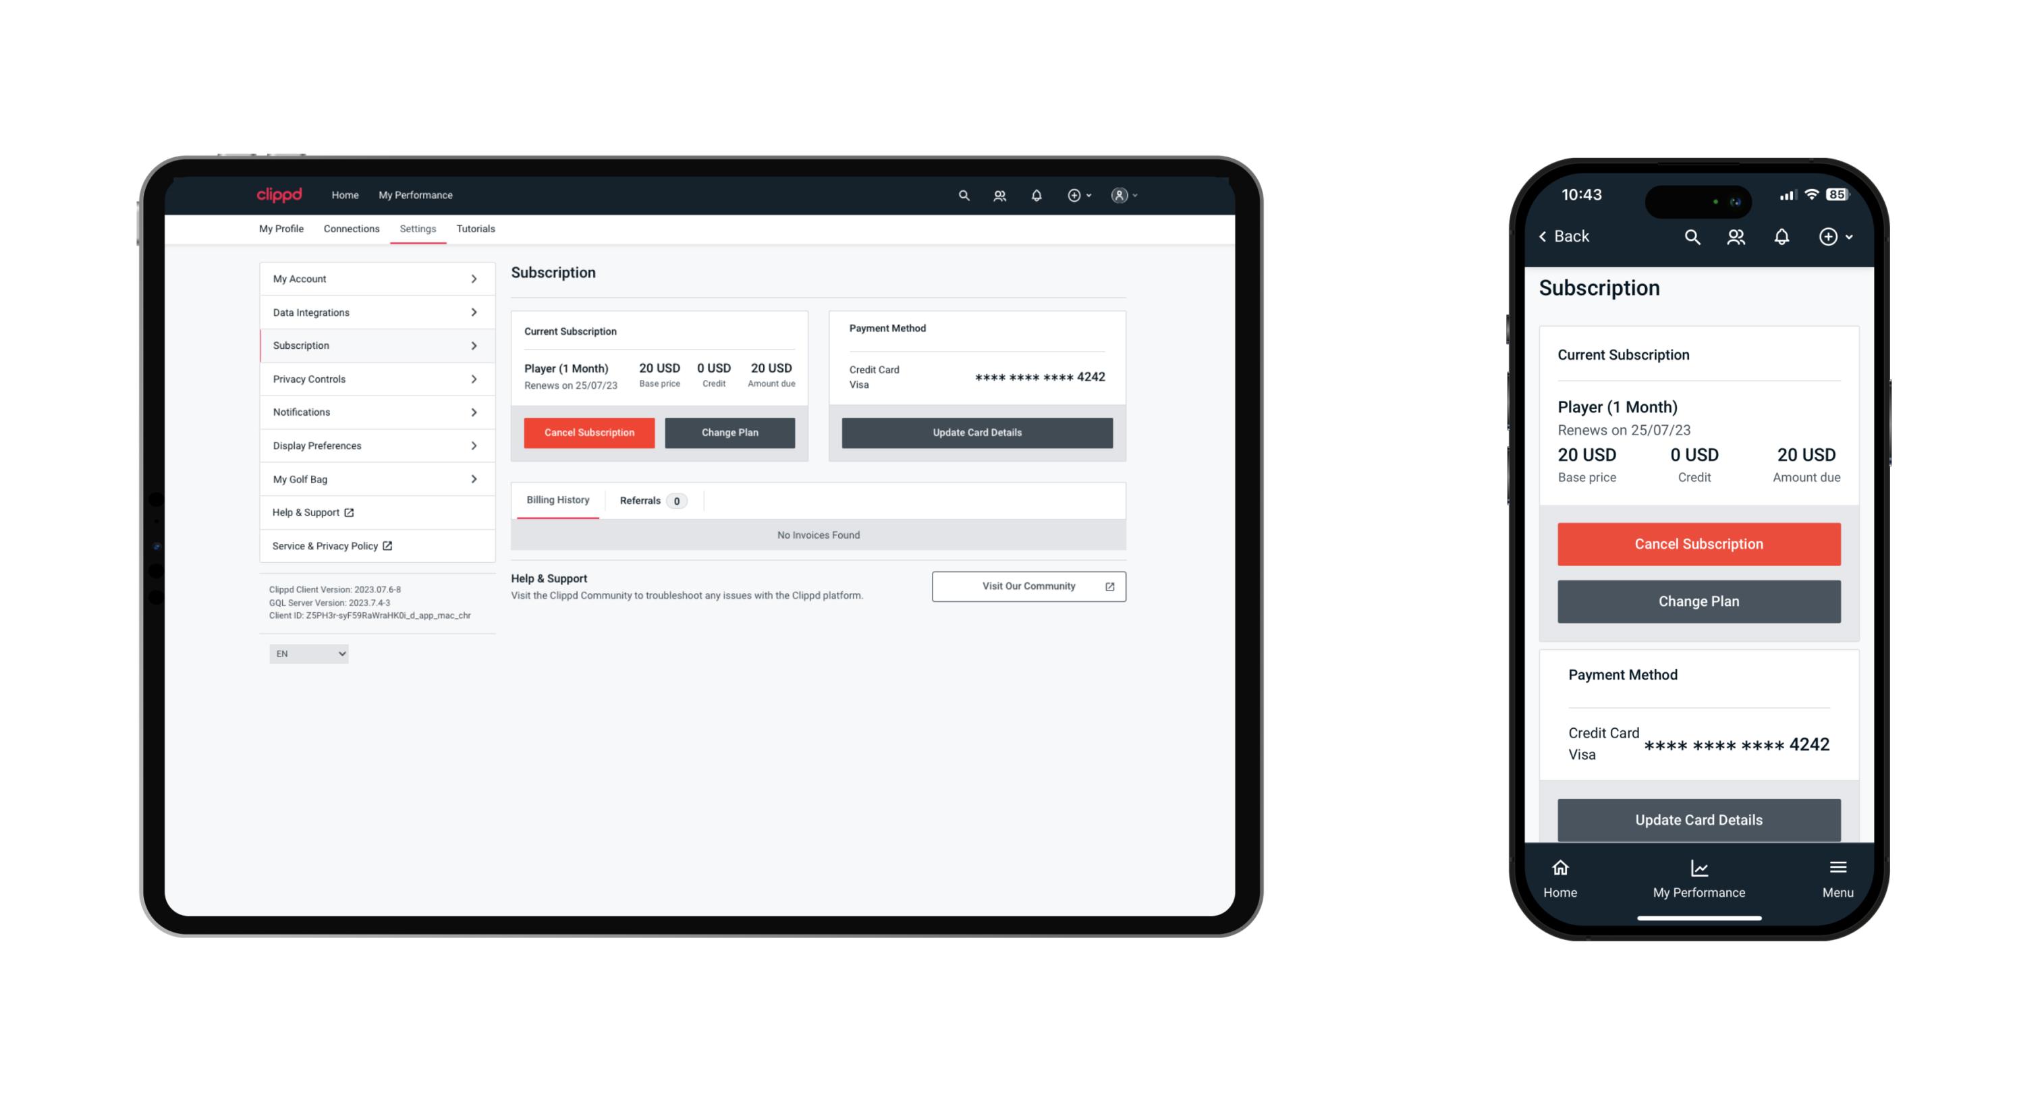
Task: Click Update Card Details dark button
Action: tap(976, 432)
